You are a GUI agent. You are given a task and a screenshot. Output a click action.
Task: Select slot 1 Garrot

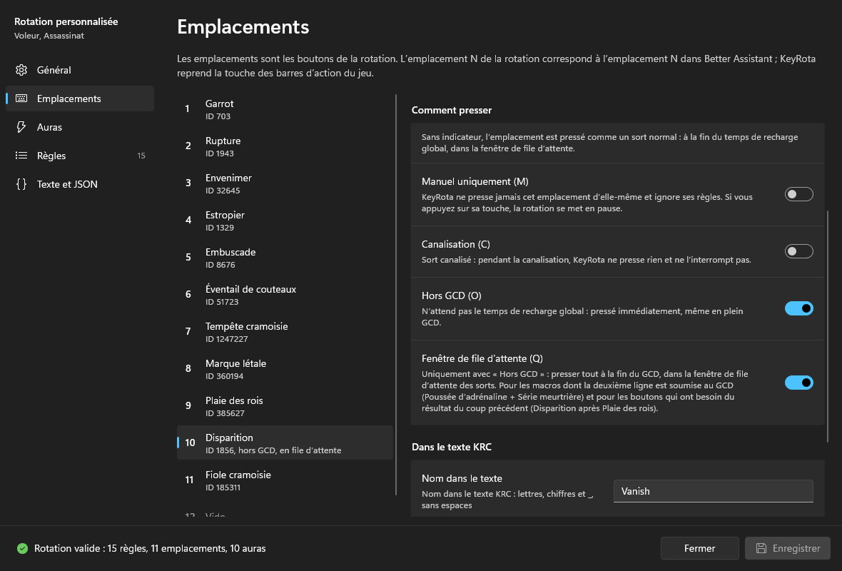[x=285, y=109]
